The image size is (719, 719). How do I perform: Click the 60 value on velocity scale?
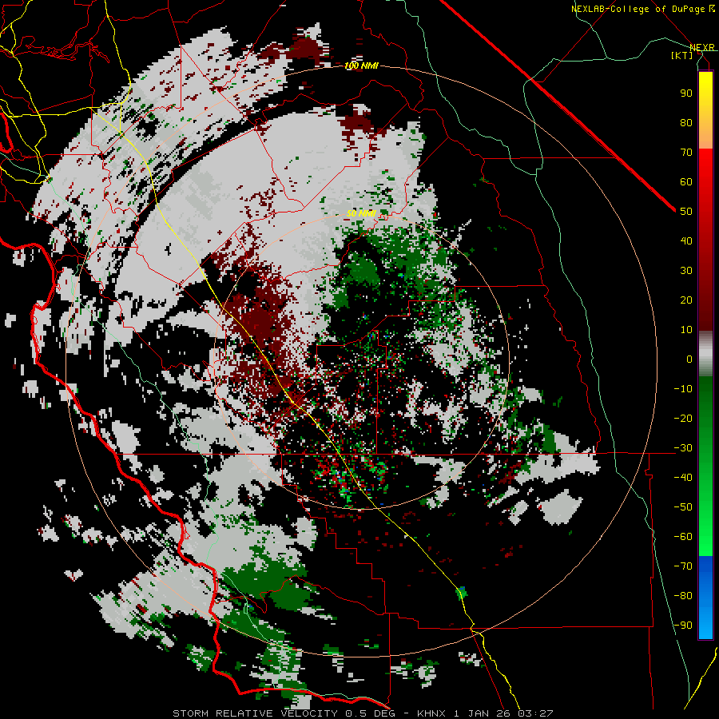686,181
